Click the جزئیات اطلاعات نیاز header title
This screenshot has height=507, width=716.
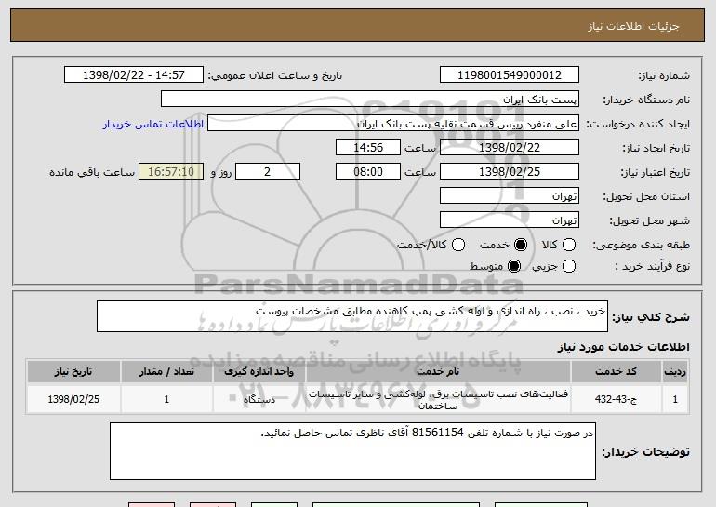coord(633,26)
